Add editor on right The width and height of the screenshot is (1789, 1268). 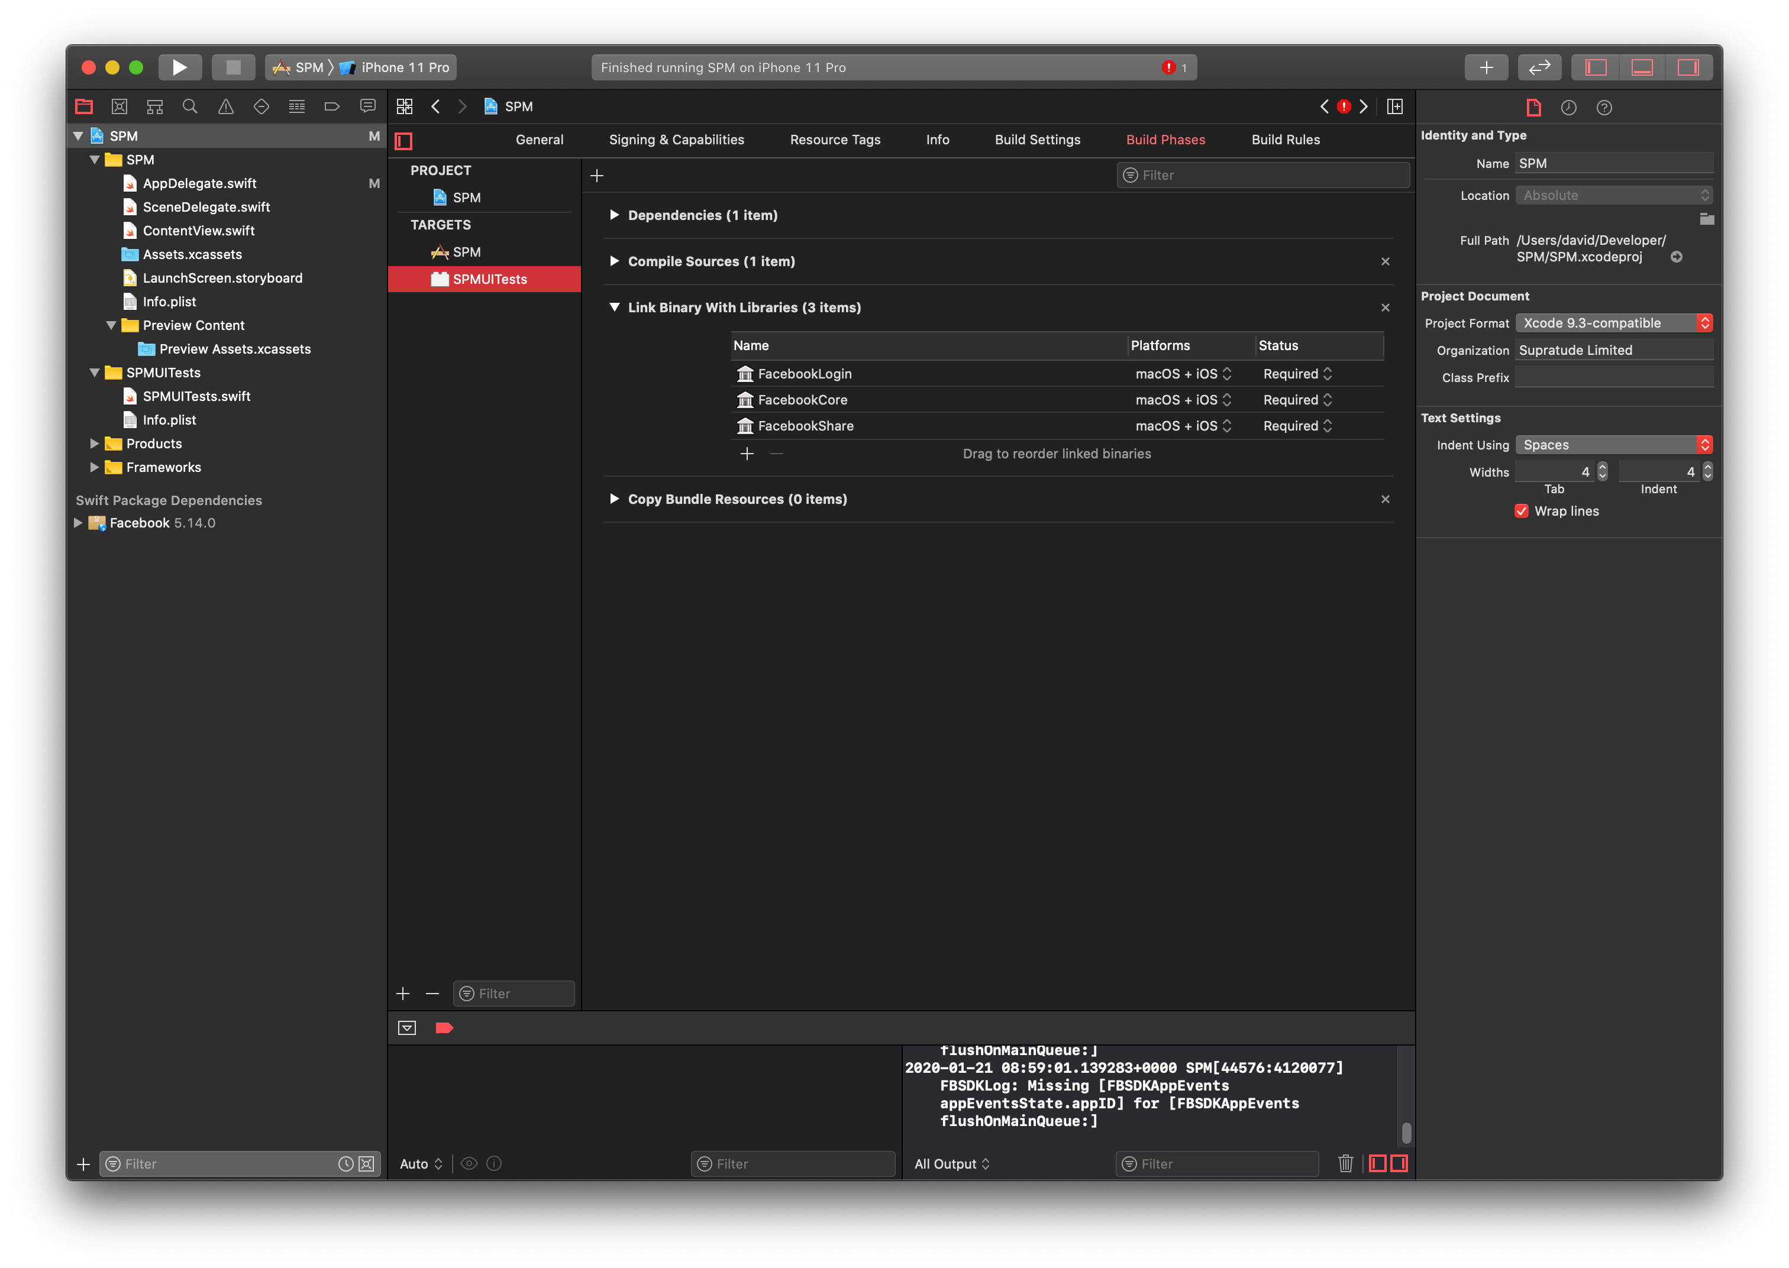click(x=1394, y=107)
